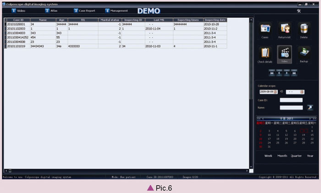Select case row 20110304003
Viewport: 321px width, 193px height.
tap(116, 33)
